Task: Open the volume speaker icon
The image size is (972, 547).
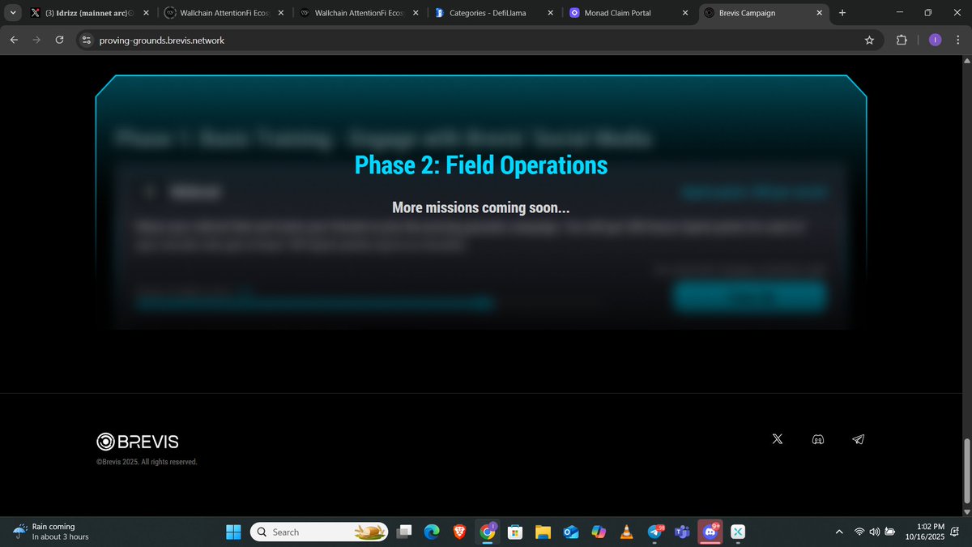Action: click(875, 532)
